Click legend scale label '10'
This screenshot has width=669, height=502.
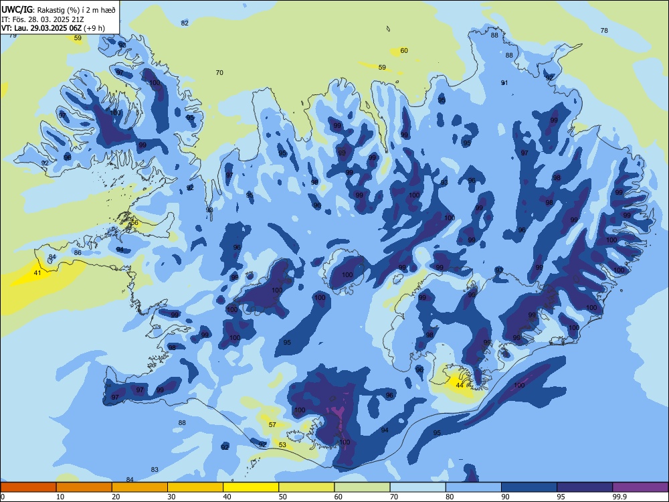click(60, 497)
